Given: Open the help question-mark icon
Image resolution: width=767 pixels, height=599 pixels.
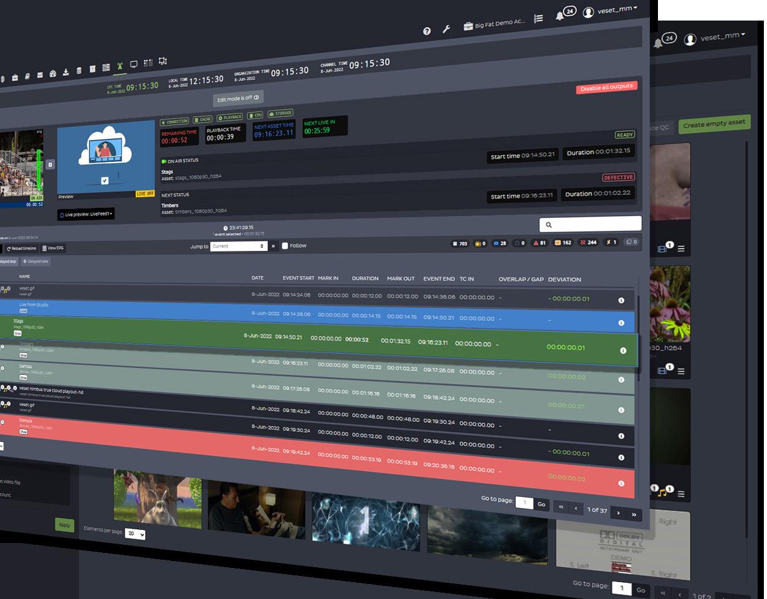Looking at the screenshot, I should [427, 31].
